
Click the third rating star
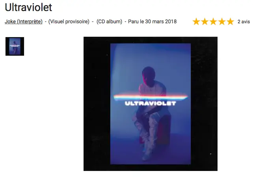click(x=213, y=21)
